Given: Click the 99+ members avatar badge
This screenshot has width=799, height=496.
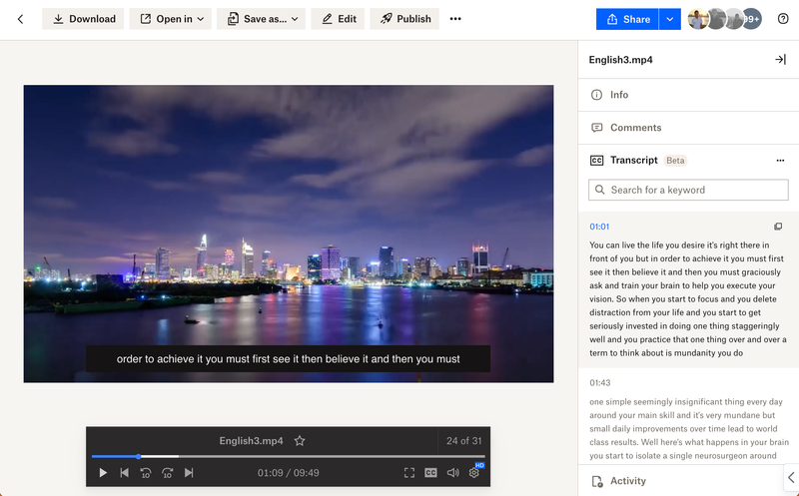Looking at the screenshot, I should [x=752, y=19].
